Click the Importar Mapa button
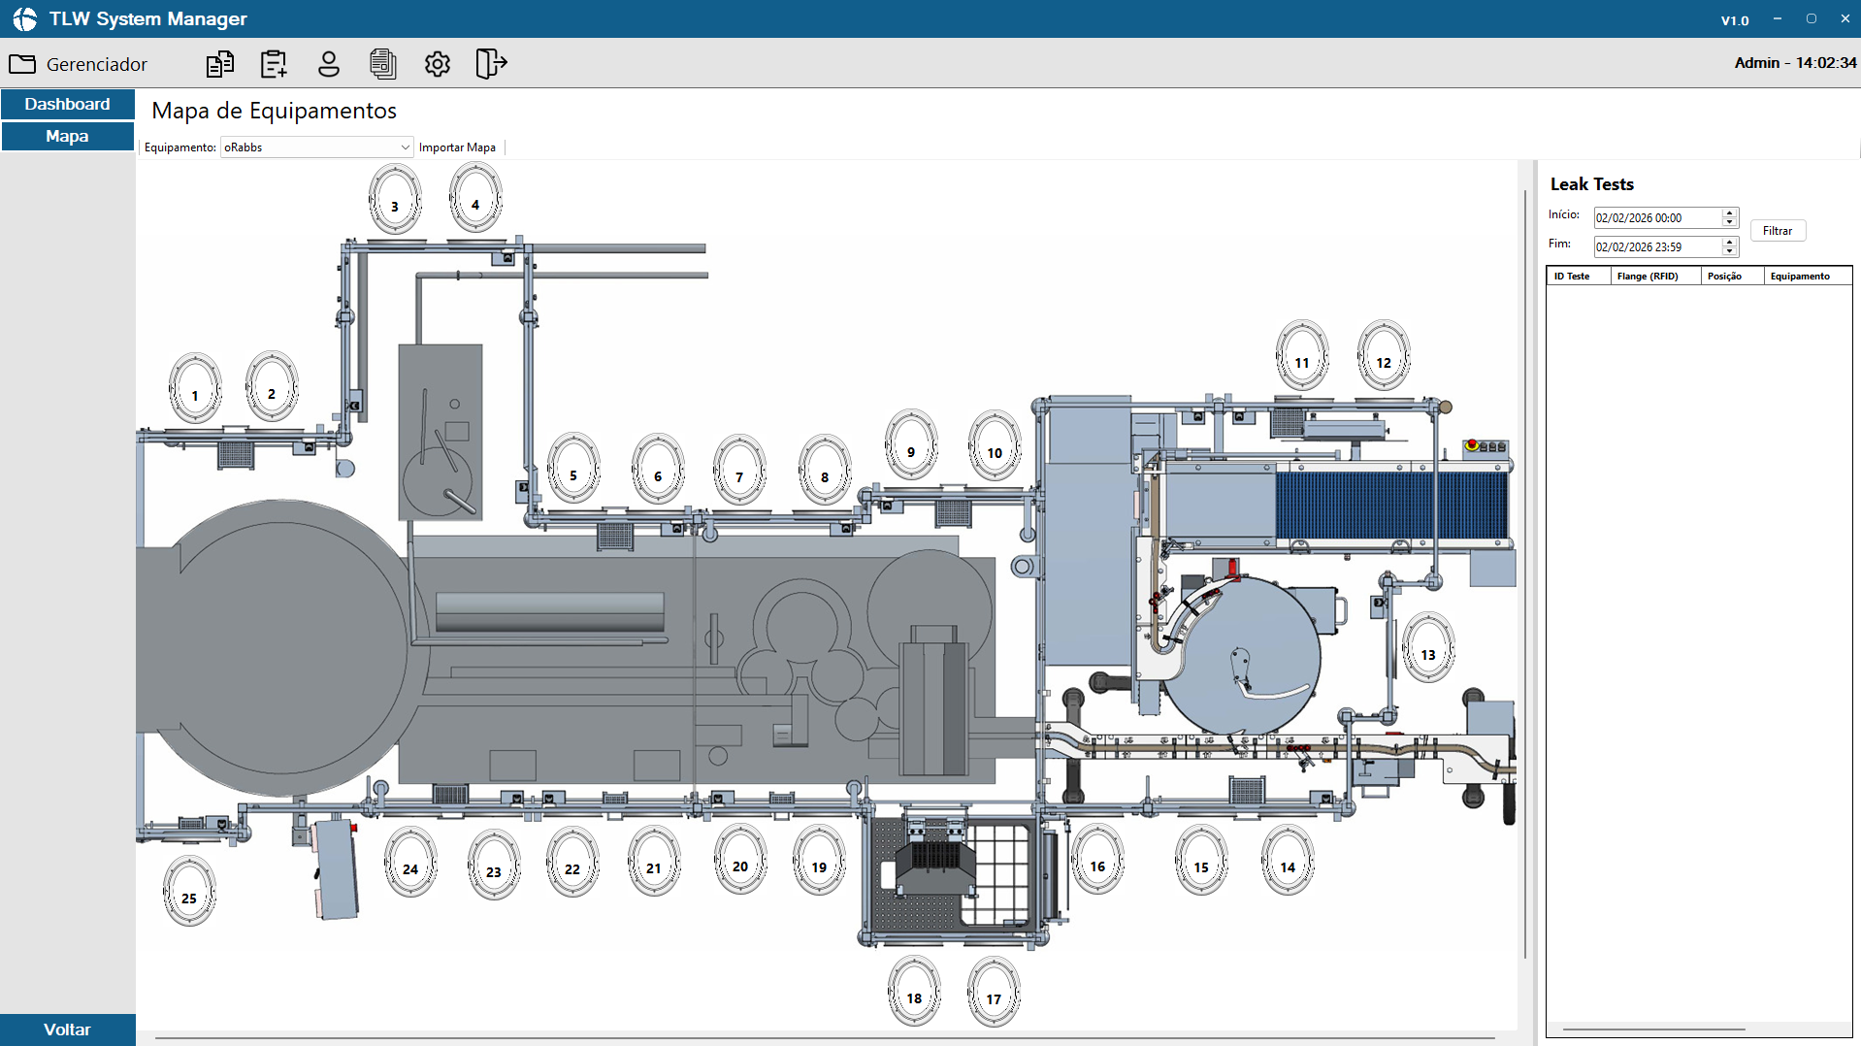Viewport: 1861px width, 1046px height. [x=457, y=147]
